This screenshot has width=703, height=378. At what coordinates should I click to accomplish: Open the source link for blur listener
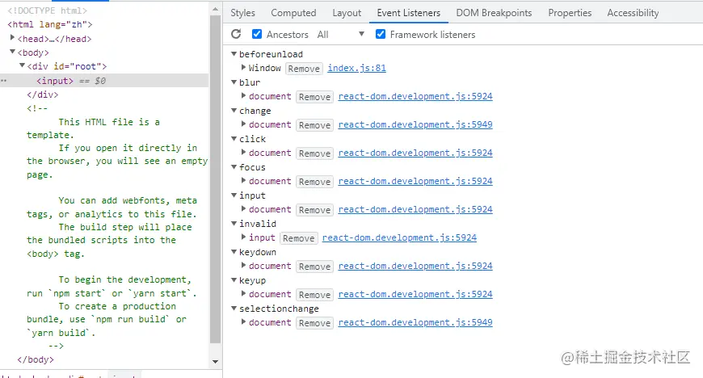415,96
